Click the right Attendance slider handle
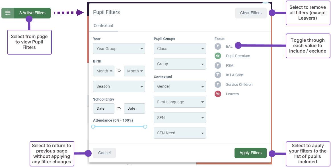331x167 pixels. click(145, 127)
